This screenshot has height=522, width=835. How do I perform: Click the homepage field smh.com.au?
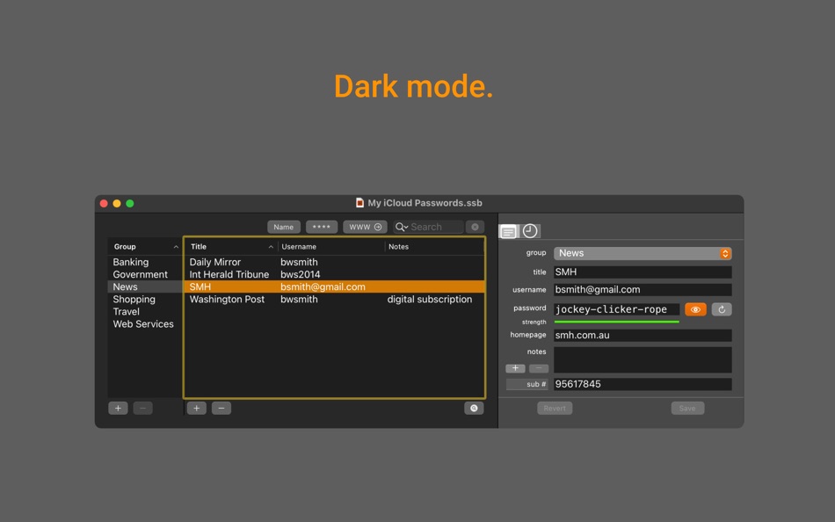[x=643, y=336]
